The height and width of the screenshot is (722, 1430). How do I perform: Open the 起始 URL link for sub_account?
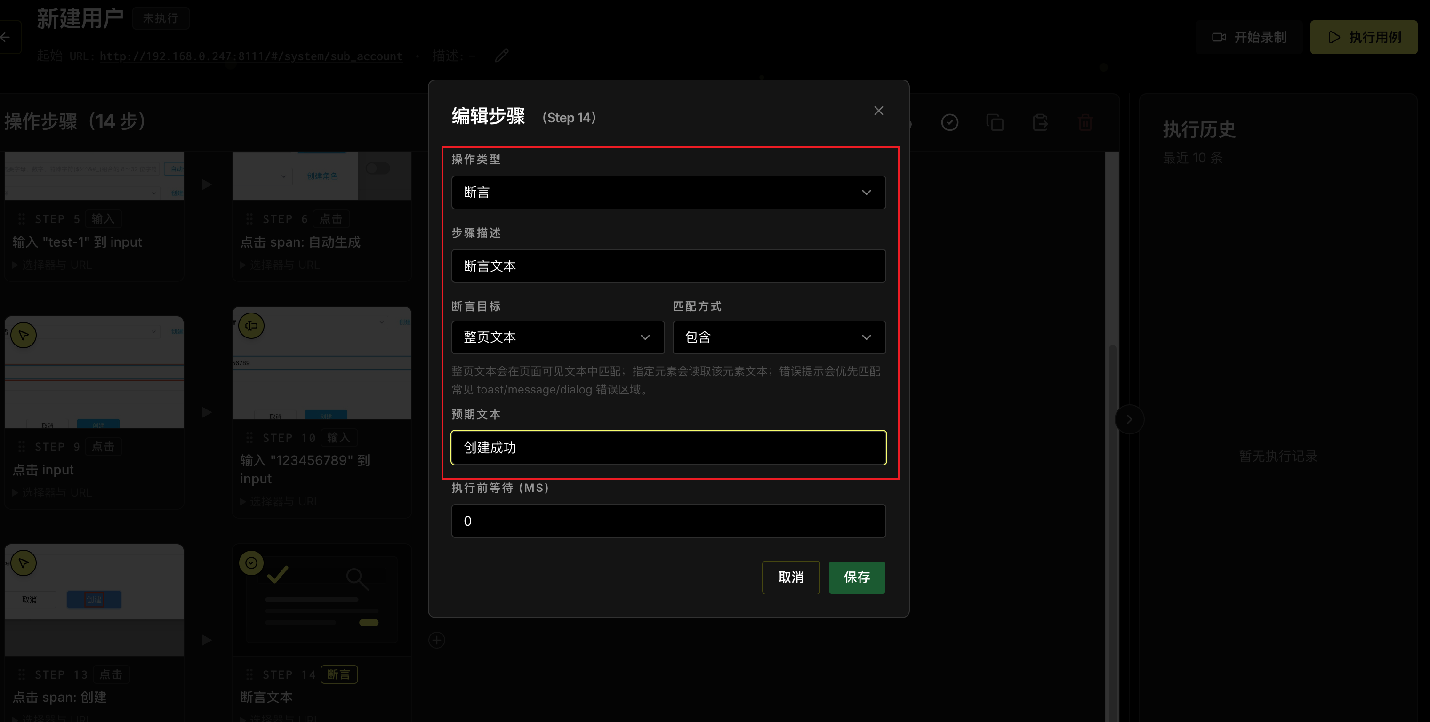coord(251,56)
